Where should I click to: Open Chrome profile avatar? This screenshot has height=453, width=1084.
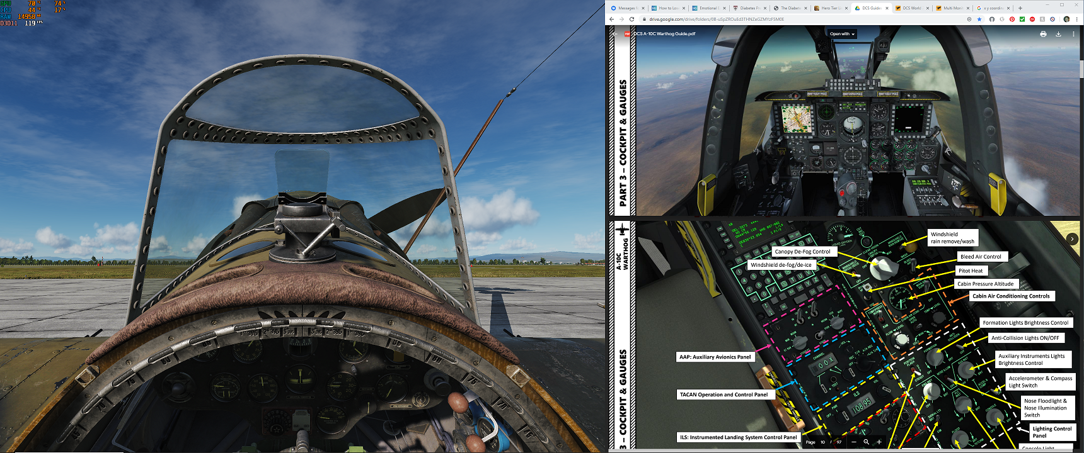pos(1066,19)
